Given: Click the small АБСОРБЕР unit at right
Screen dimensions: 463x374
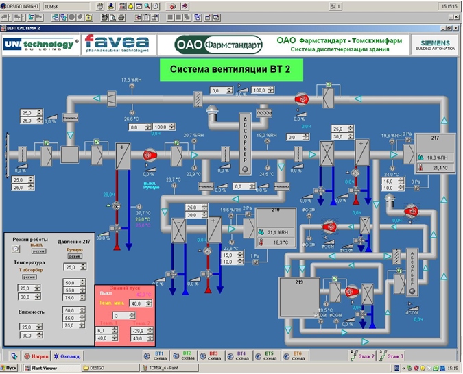Looking at the screenshot, I should (412, 272).
